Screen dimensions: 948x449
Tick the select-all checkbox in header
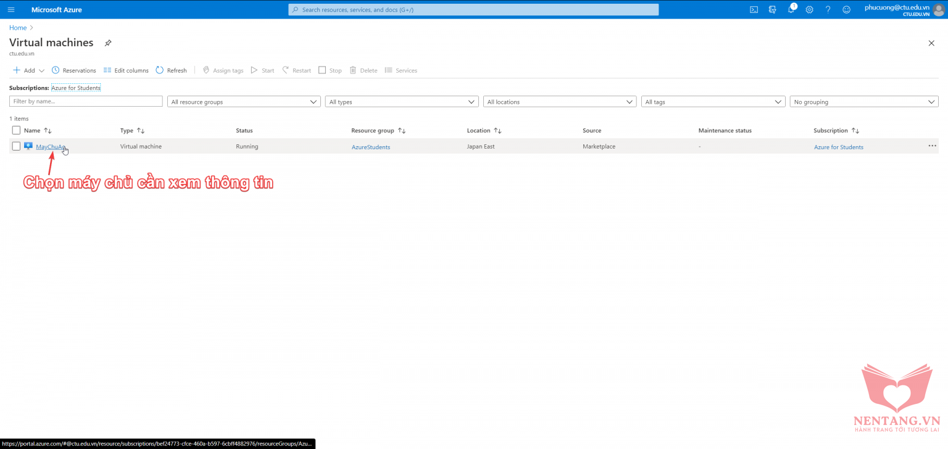coord(17,130)
